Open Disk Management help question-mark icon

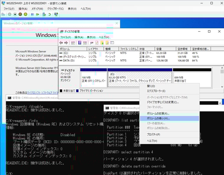coord(80,43)
